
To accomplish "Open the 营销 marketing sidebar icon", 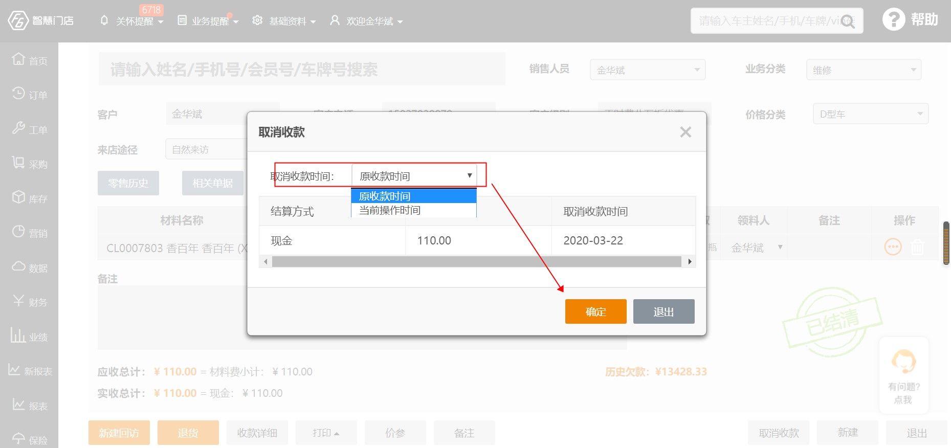I will tap(18, 232).
